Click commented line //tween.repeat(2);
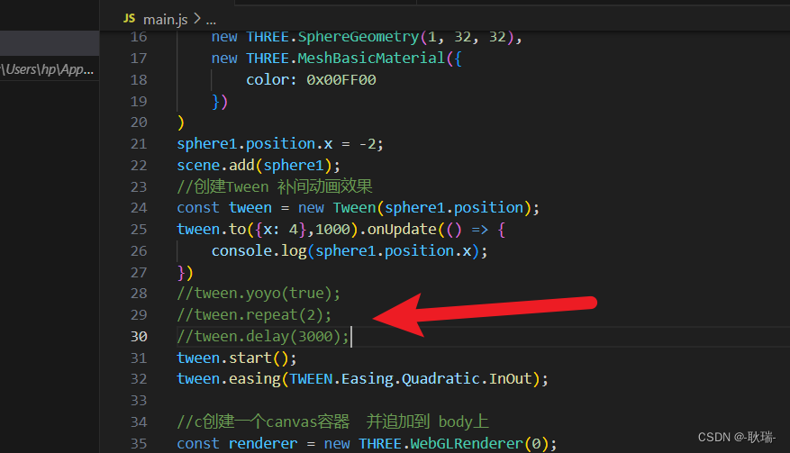 [x=254, y=315]
